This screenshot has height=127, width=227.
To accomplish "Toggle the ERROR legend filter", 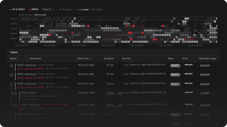I will coord(34,9).
